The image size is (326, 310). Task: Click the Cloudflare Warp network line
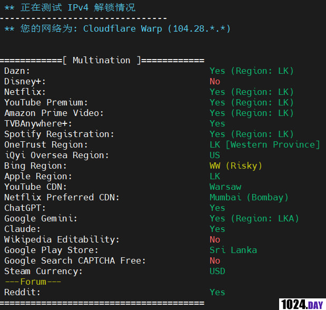(x=117, y=28)
